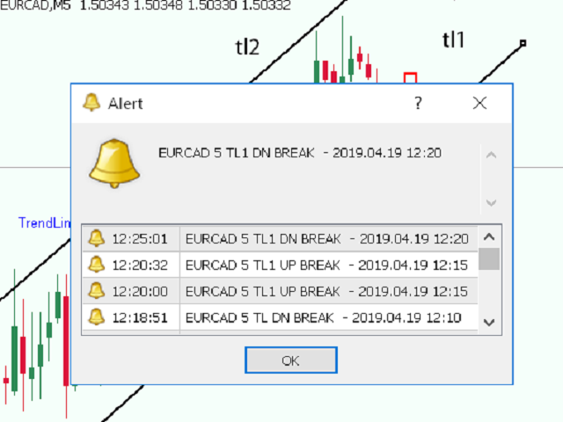Screen dimensions: 563x422
Task: Confirm the alert with OK button
Action: pyautogui.click(x=291, y=360)
